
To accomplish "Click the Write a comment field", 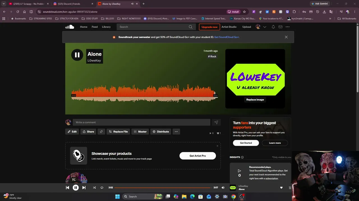I will [141, 122].
